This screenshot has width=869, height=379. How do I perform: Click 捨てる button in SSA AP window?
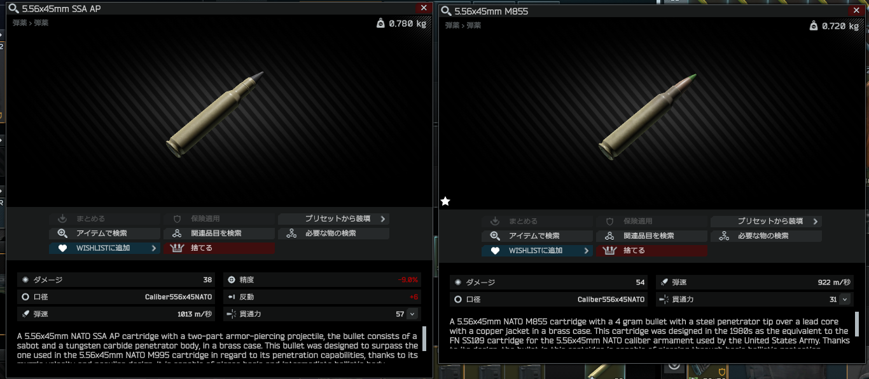tap(219, 248)
